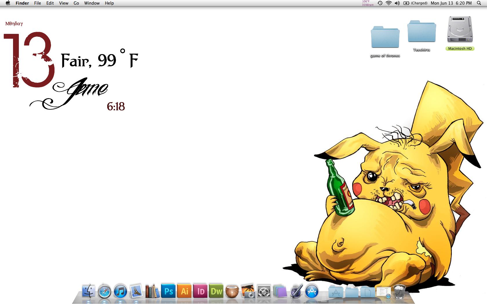Viewport: 487px width, 304px height.
Task: Click the Mon Jun 13 6:20 PM clock
Action: pyautogui.click(x=451, y=3)
